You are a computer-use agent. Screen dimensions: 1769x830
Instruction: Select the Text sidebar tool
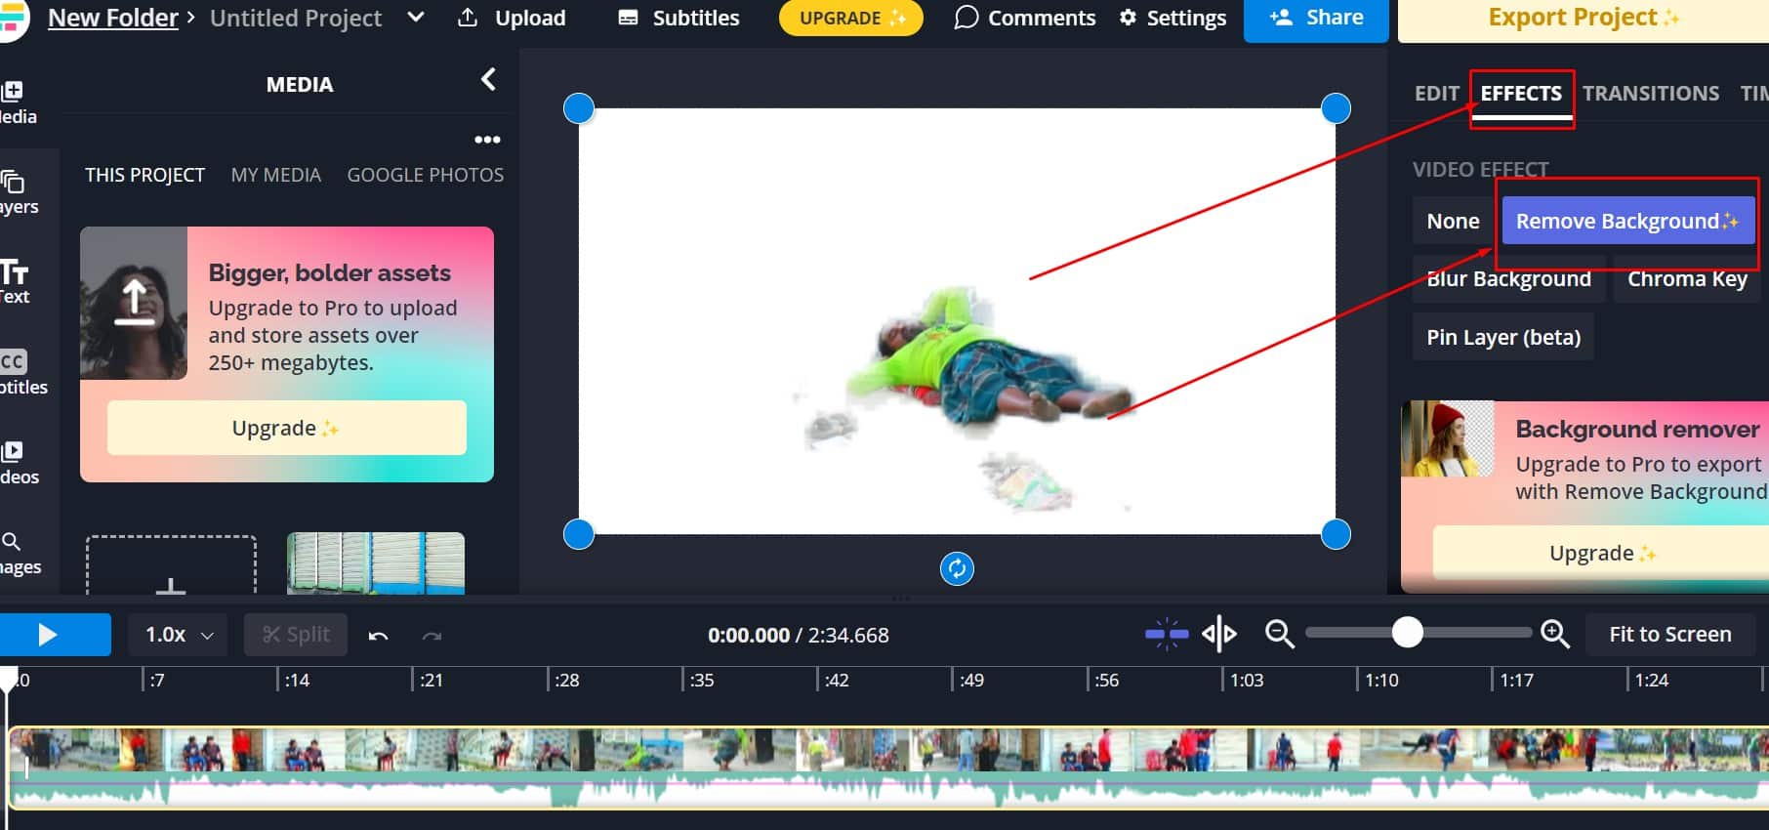pyautogui.click(x=14, y=282)
